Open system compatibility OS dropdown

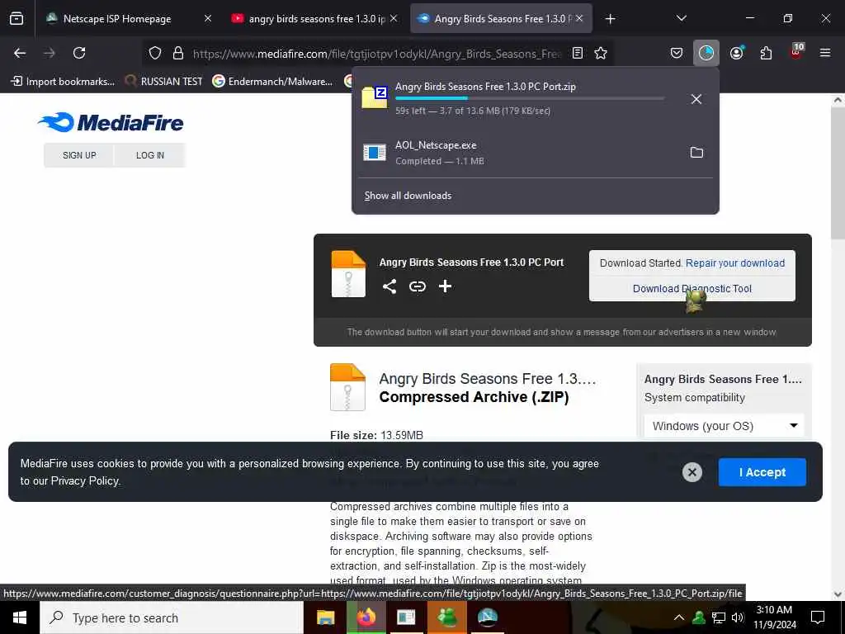[x=725, y=426]
